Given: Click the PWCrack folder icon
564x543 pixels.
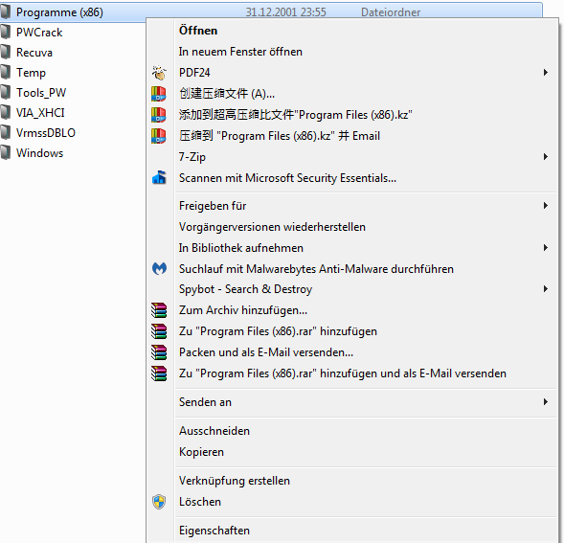Looking at the screenshot, I should click(x=6, y=32).
